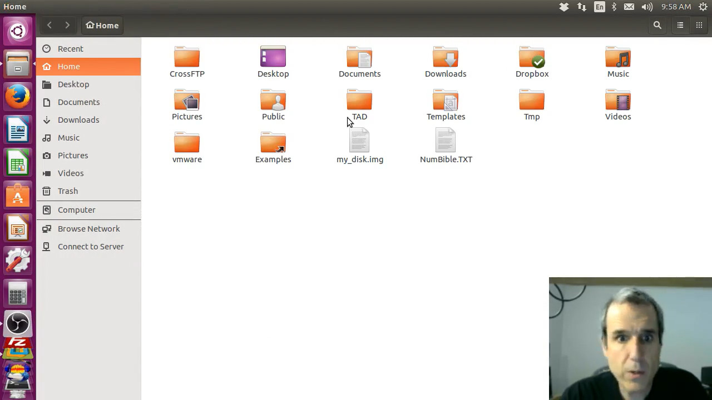Image resolution: width=712 pixels, height=400 pixels.
Task: Select the Public folder
Action: (x=273, y=104)
